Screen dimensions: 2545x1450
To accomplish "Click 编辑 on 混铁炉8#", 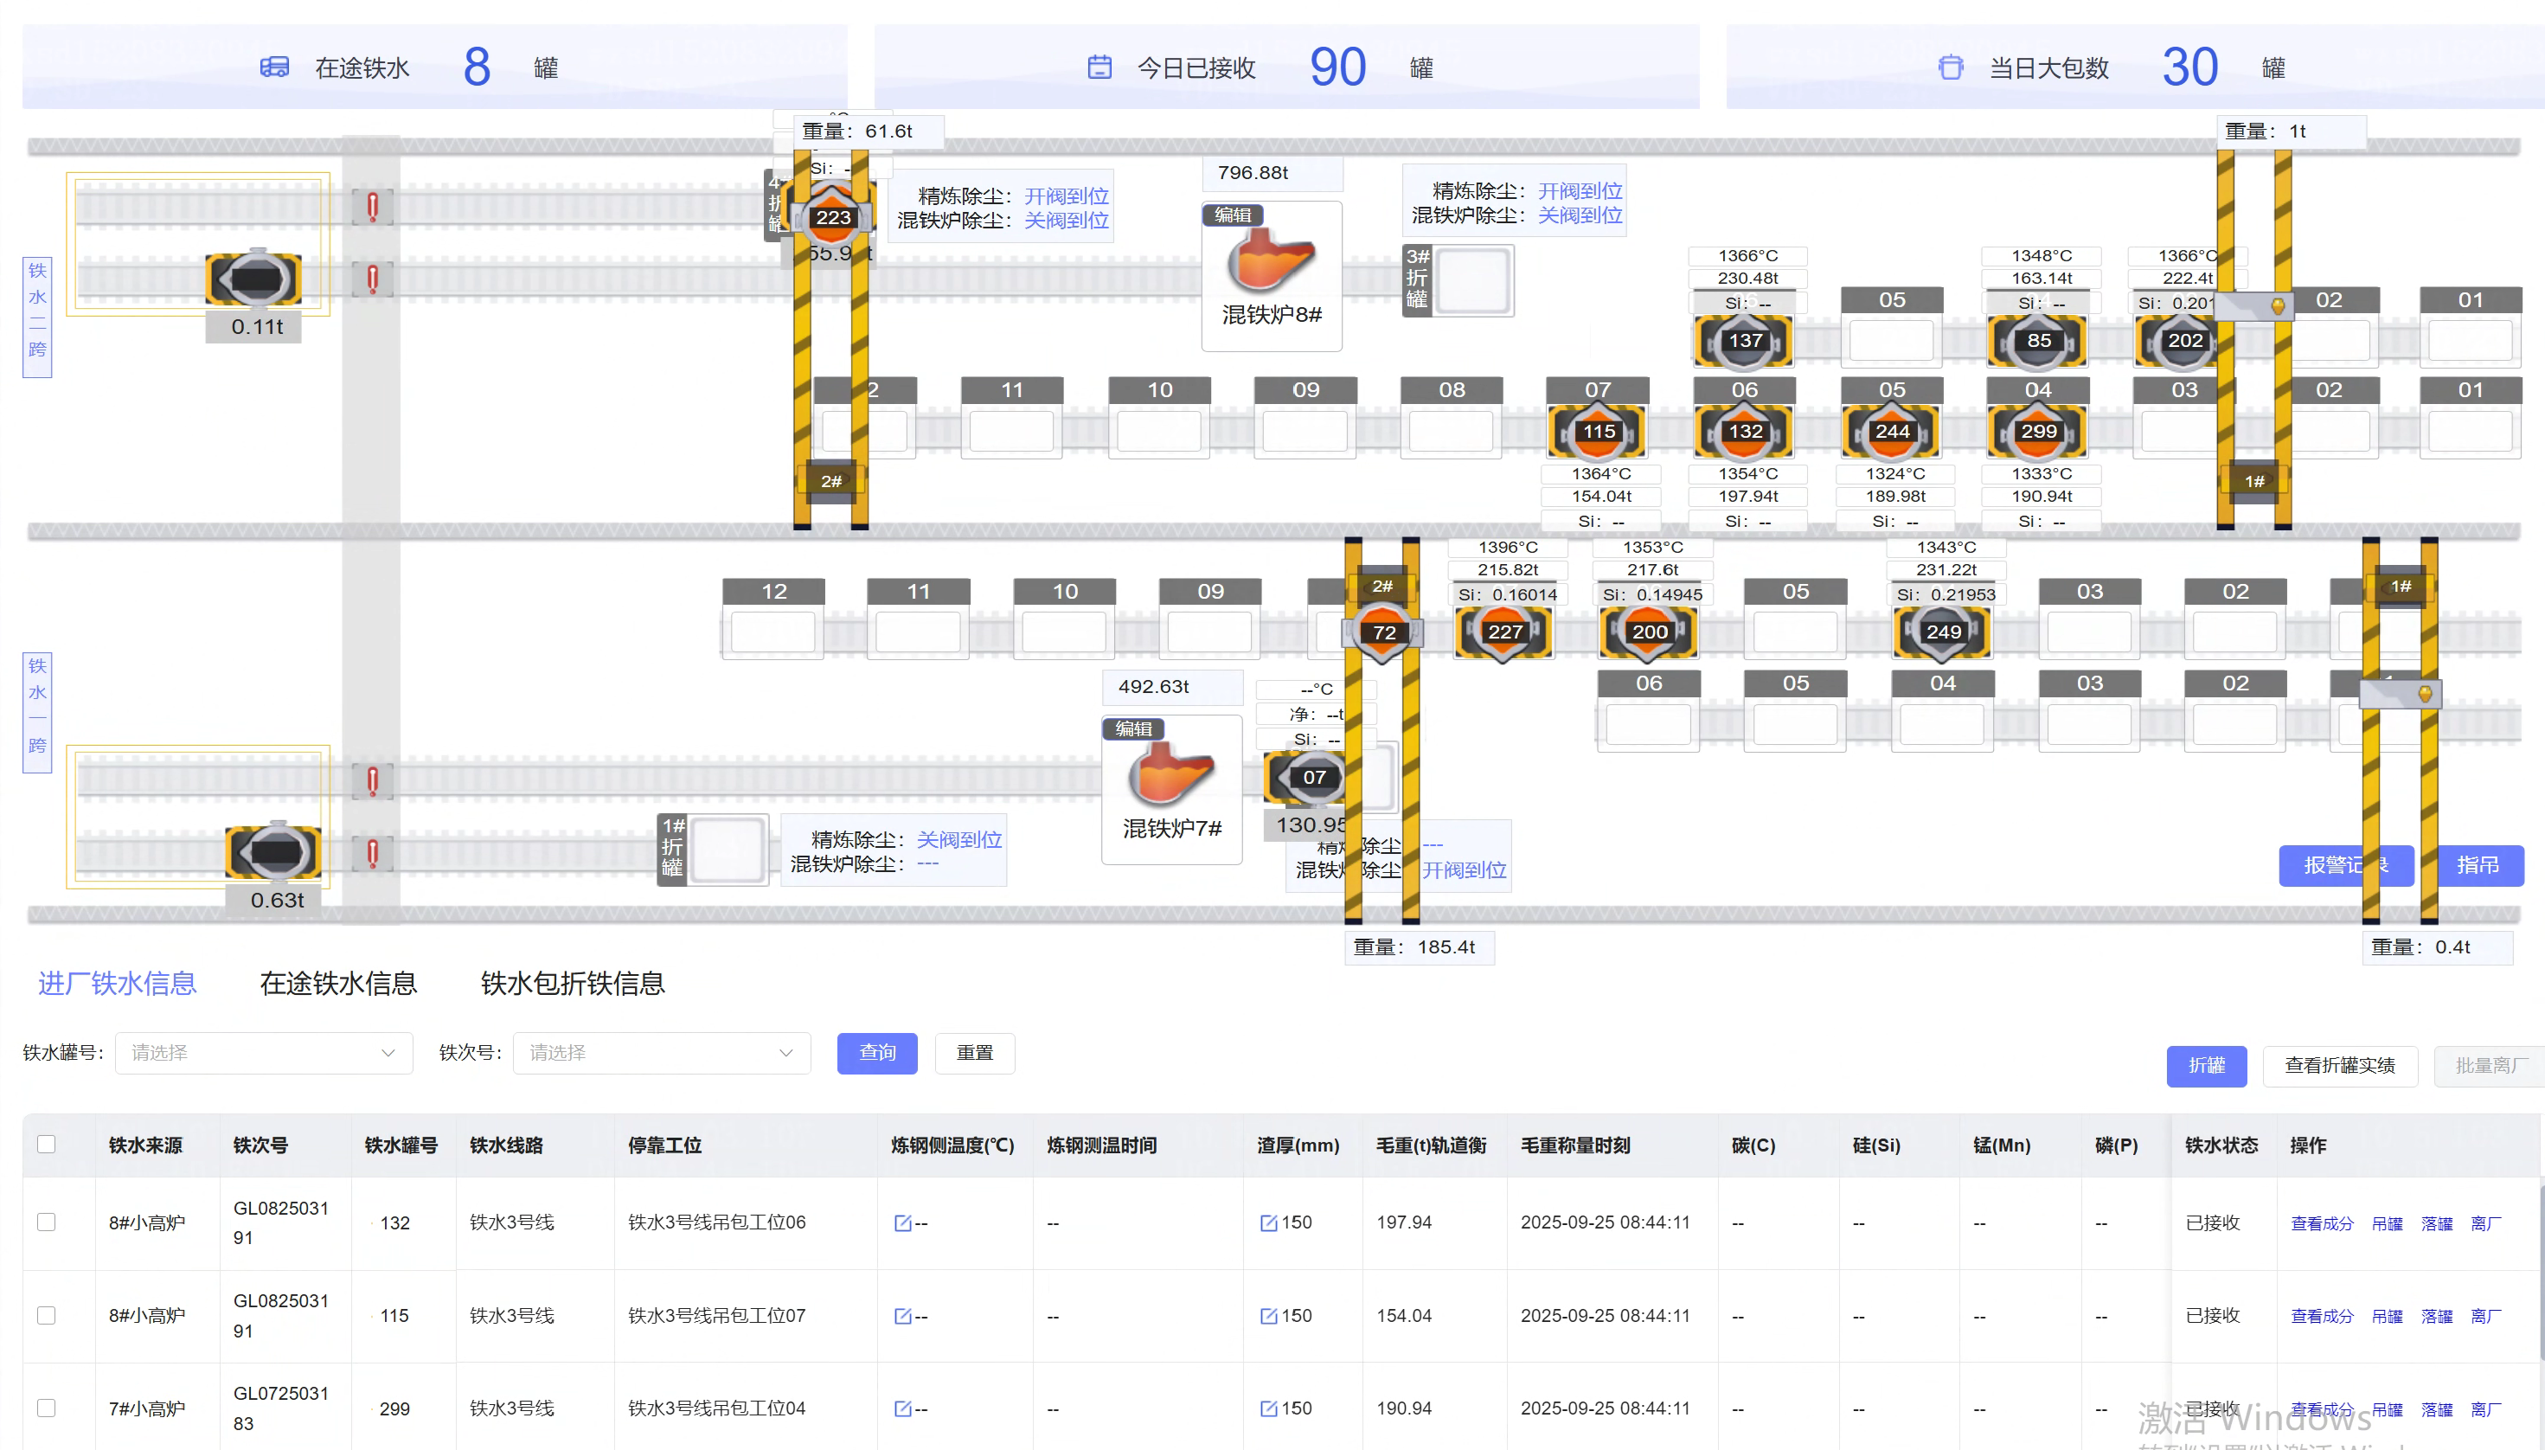I will (1233, 215).
